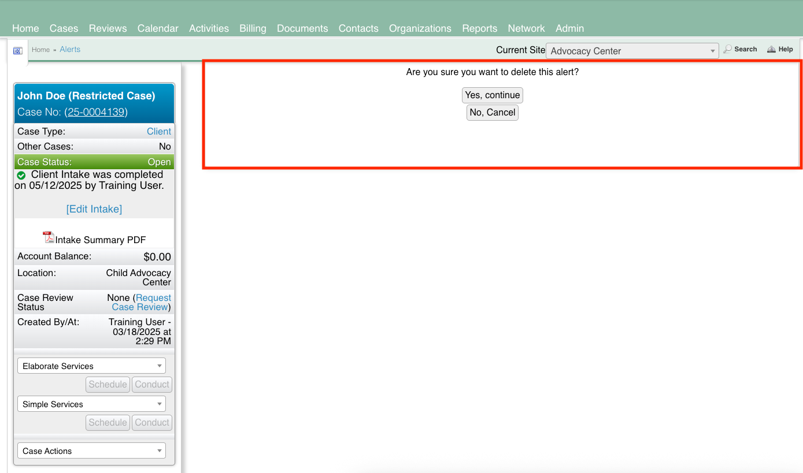Click the No, Cancel button
Screen dimensions: 803x473
tap(493, 113)
